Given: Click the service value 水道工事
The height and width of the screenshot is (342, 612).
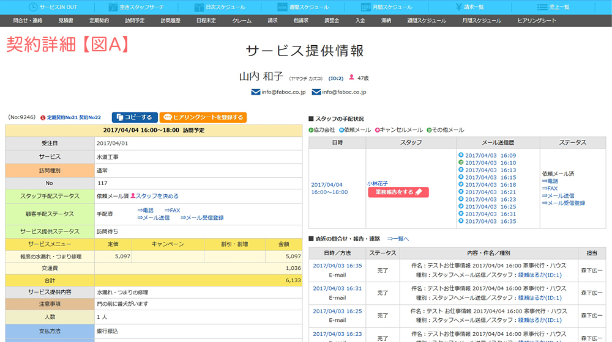Looking at the screenshot, I should [107, 157].
